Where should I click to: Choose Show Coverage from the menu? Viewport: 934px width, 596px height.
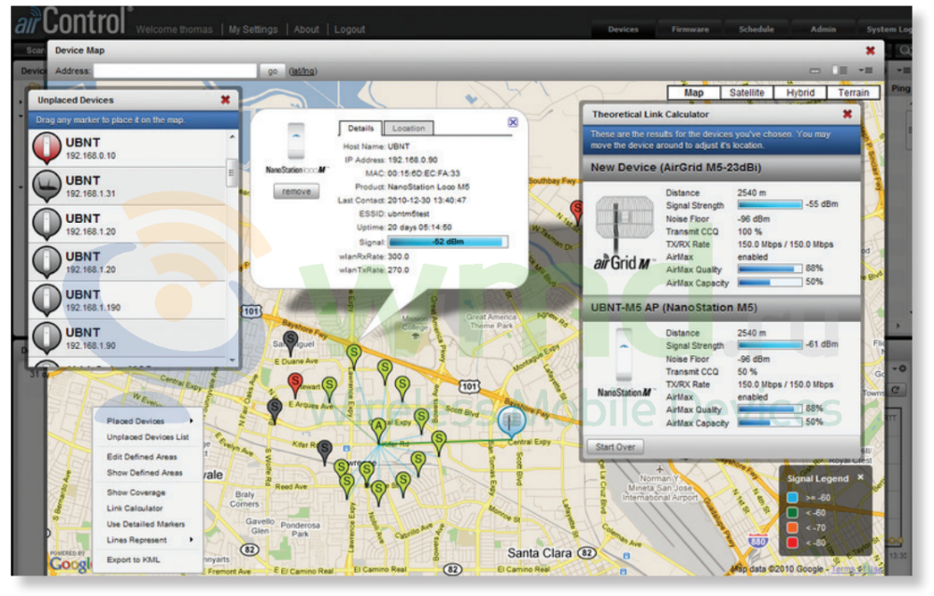click(135, 492)
